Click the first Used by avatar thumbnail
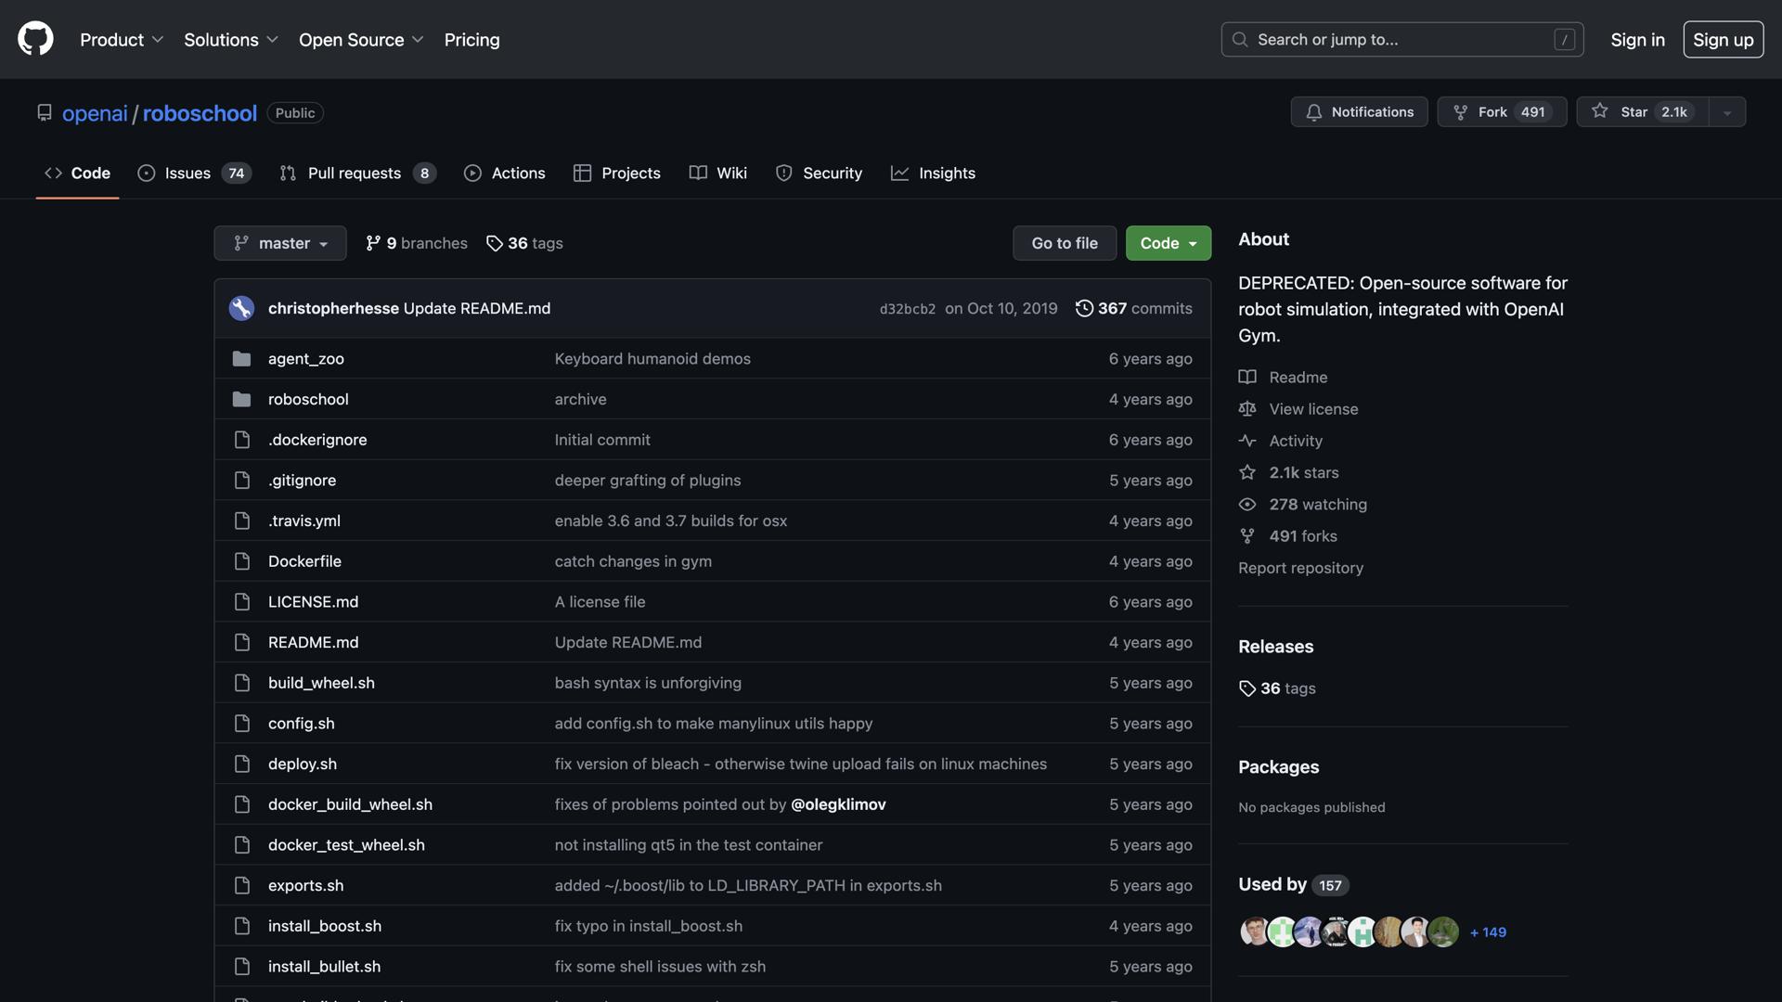Viewport: 1782px width, 1002px height. point(1254,931)
